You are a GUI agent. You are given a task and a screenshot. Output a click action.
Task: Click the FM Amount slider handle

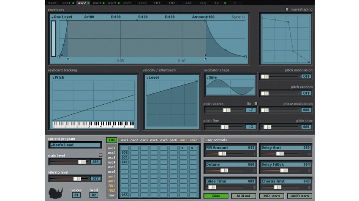tap(222, 154)
